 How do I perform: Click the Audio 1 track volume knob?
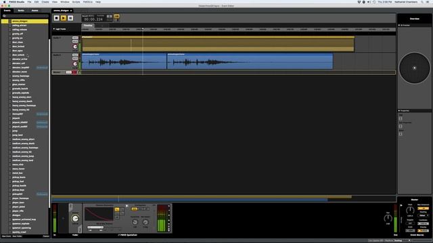(x=75, y=47)
